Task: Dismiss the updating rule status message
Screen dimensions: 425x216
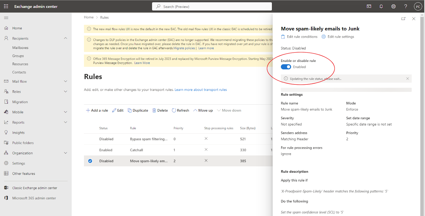Action: tap(407, 79)
